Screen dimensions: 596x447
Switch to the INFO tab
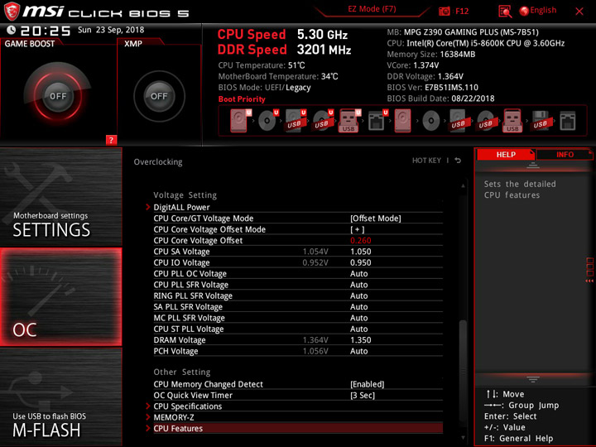click(565, 154)
